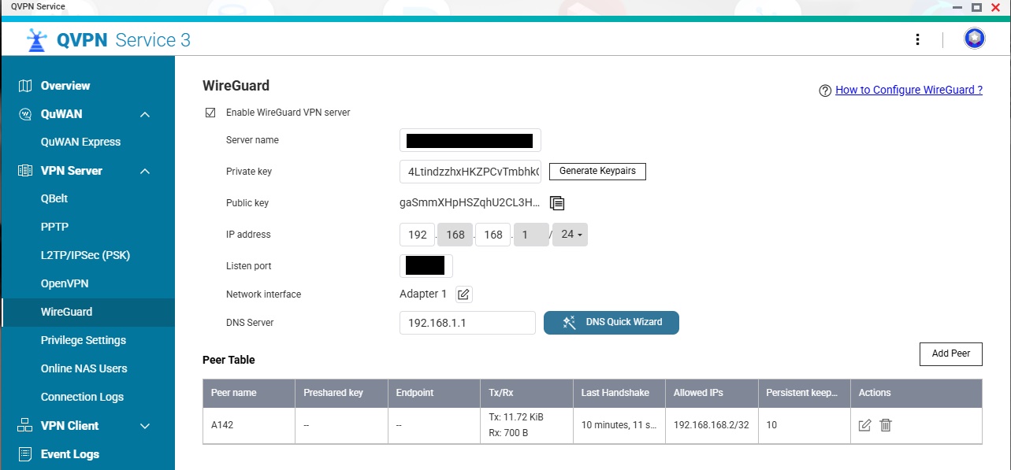This screenshot has height=470, width=1011.
Task: Edit peer A142 with pencil icon
Action: tap(864, 425)
